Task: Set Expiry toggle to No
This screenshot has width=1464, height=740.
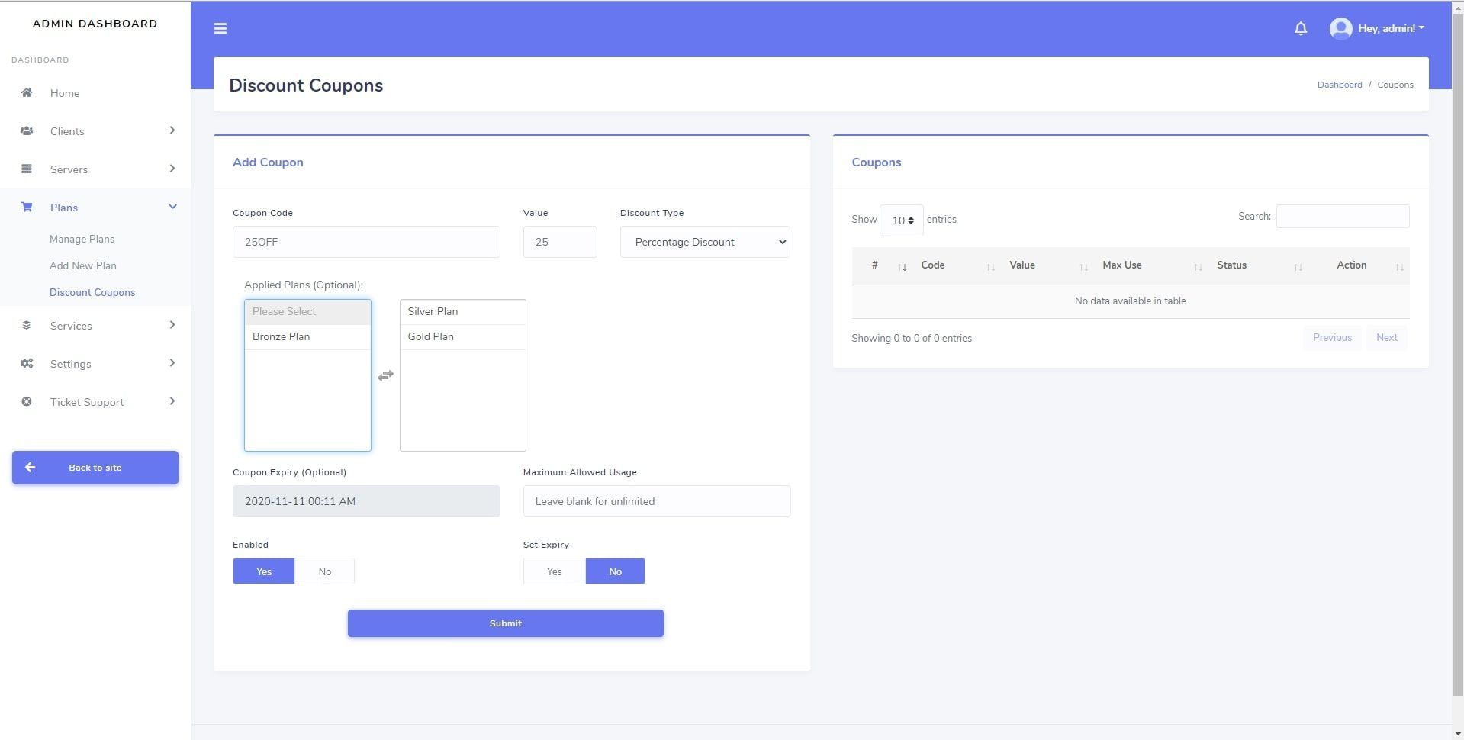Action: (x=615, y=571)
